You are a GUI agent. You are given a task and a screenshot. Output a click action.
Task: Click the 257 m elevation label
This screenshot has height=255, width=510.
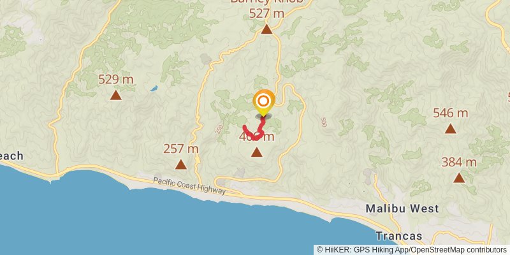click(x=181, y=149)
